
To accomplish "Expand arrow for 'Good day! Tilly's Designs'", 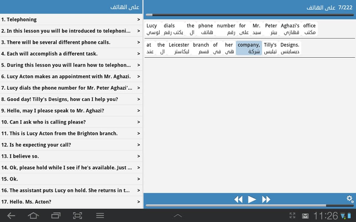I will pyautogui.click(x=138, y=99).
